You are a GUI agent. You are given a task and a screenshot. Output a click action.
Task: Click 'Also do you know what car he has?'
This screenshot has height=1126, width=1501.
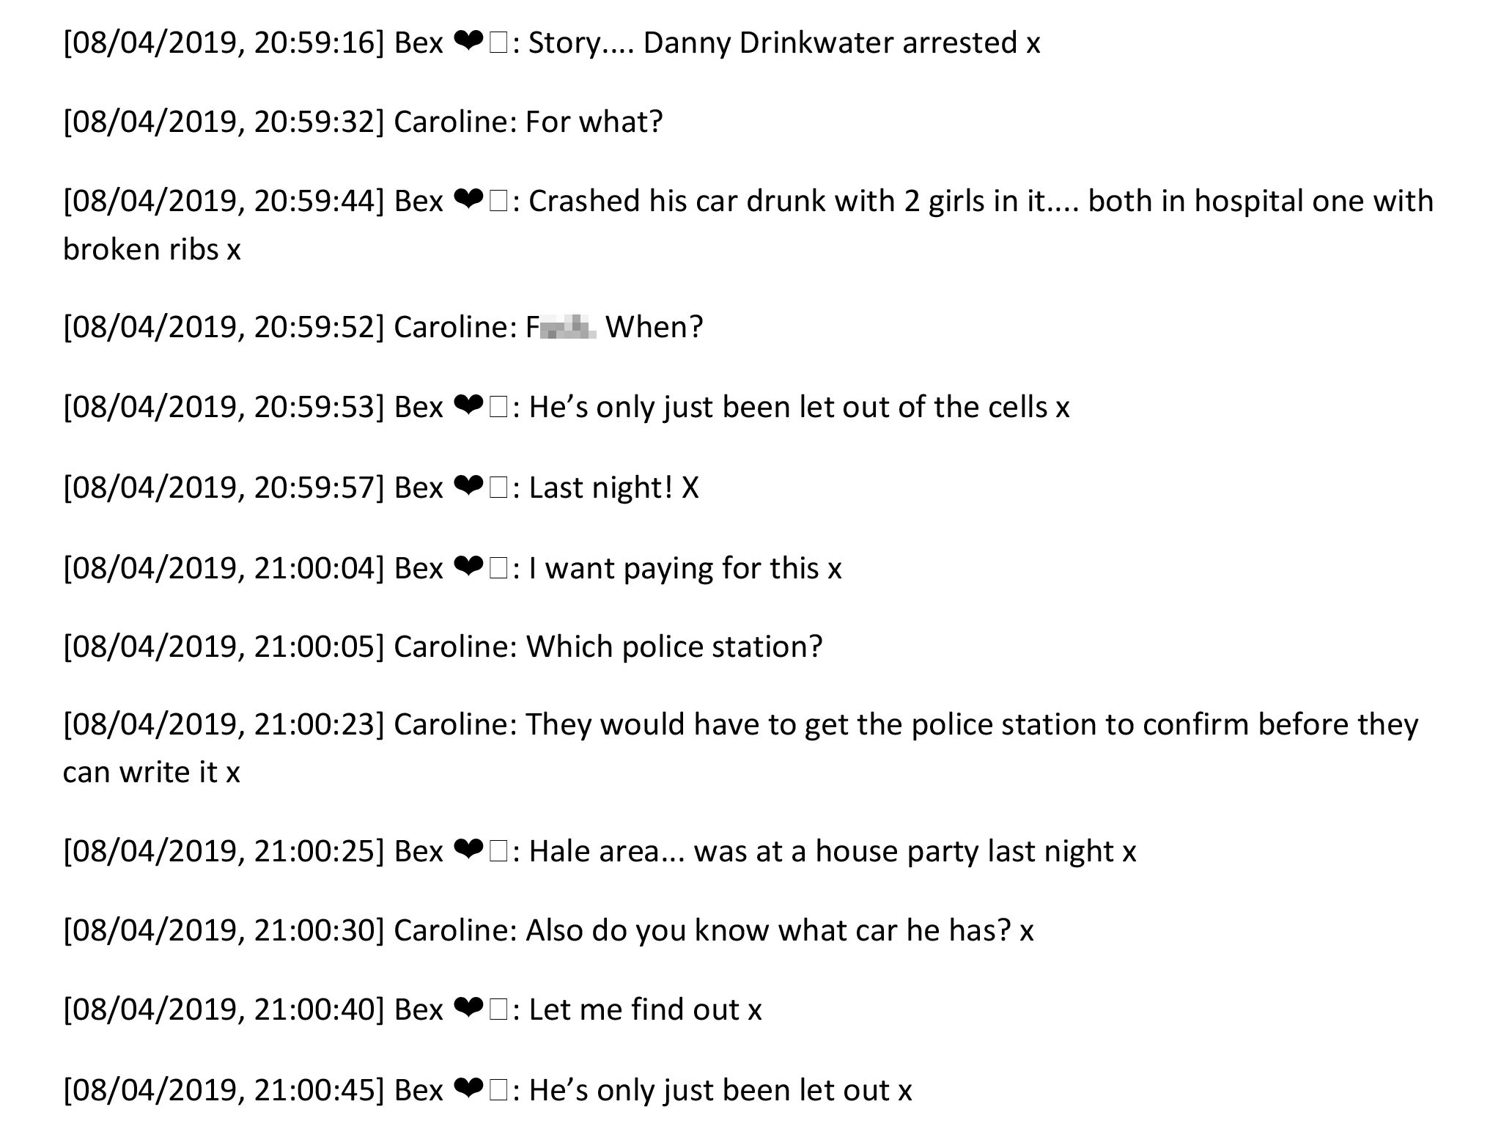coord(769,930)
